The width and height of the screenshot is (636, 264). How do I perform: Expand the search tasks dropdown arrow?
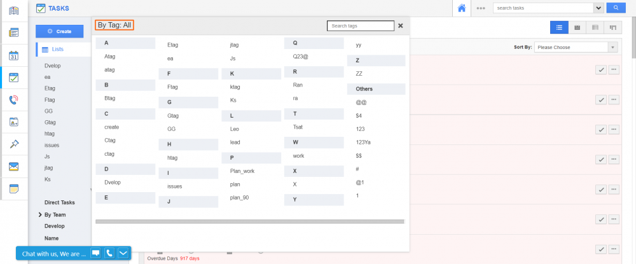pos(598,8)
